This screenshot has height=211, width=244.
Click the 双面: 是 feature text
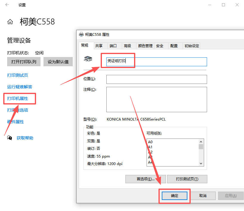coord(94,141)
